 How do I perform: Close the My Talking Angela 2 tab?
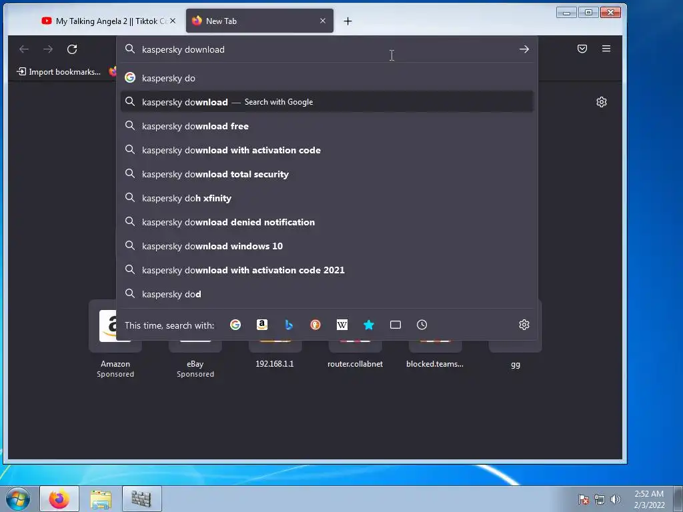(173, 21)
